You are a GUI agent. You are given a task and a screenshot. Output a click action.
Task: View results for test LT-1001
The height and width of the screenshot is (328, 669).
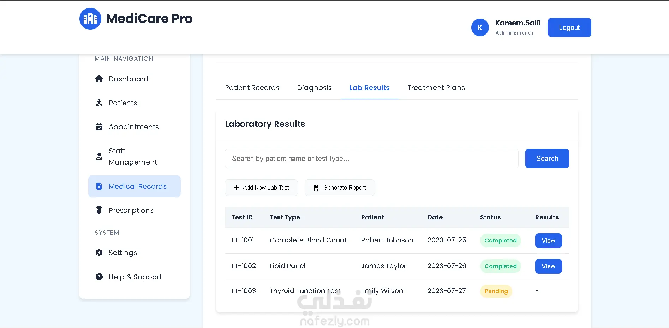click(x=548, y=241)
